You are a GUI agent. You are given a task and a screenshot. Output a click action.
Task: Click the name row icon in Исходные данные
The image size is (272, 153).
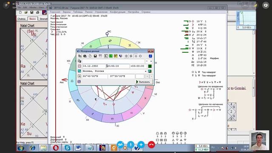pos(79,61)
